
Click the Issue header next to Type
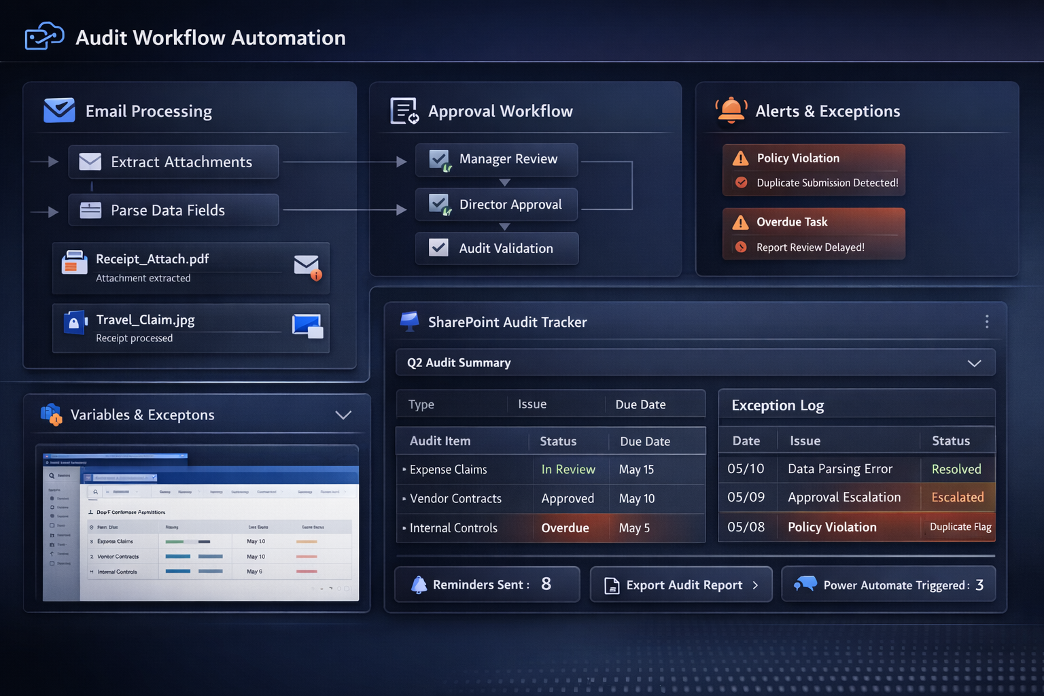coord(532,404)
